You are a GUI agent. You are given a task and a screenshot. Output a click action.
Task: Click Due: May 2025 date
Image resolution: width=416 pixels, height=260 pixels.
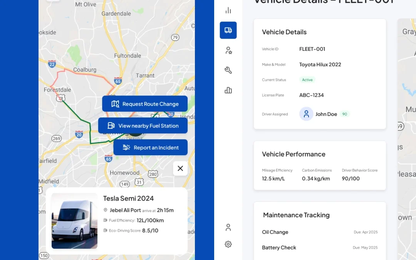click(365, 248)
